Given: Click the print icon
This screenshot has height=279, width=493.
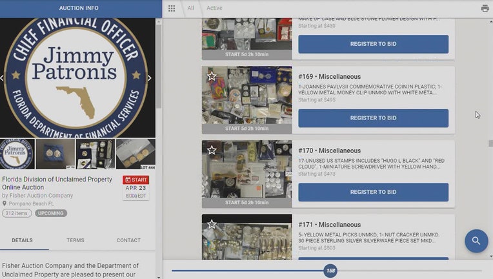Looking at the screenshot, I should 485,8.
